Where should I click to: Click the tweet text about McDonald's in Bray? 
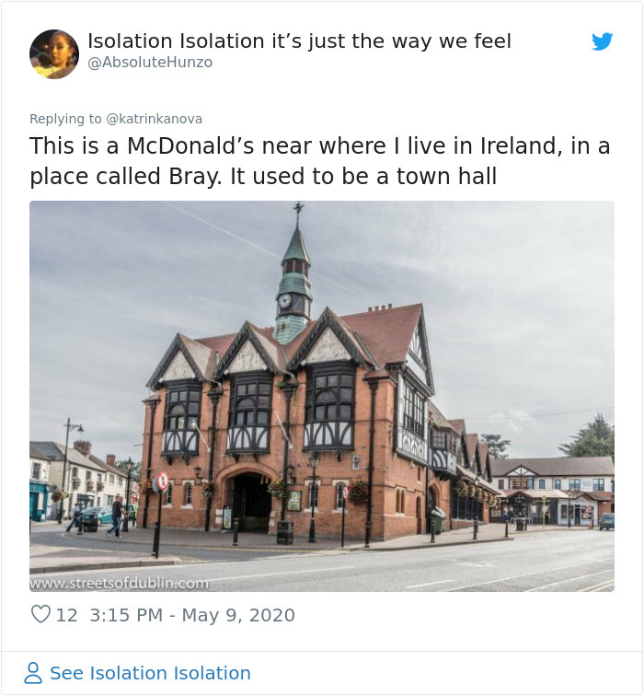319,161
